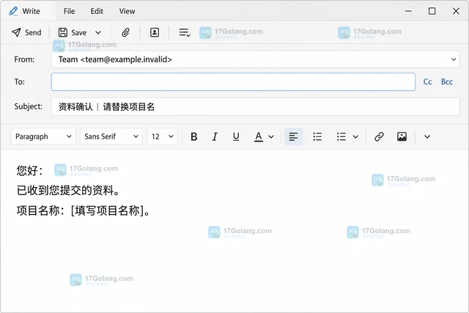Expand the text color picker arrow
Viewport: 469px width, 313px height.
click(x=271, y=137)
